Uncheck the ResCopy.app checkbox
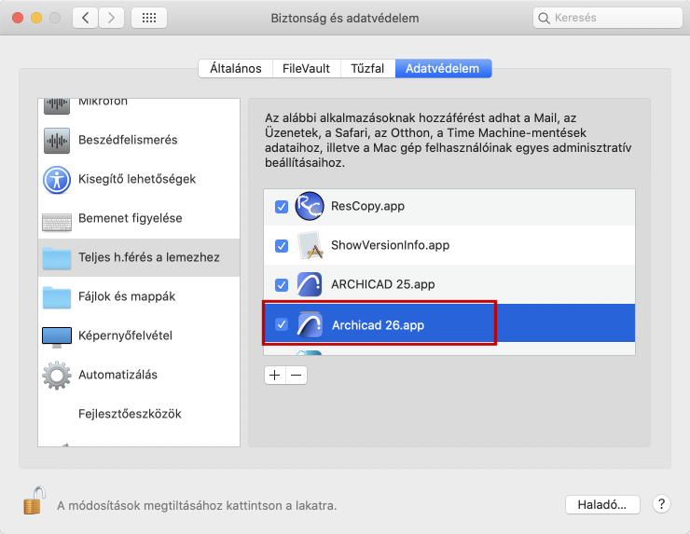 [x=282, y=206]
